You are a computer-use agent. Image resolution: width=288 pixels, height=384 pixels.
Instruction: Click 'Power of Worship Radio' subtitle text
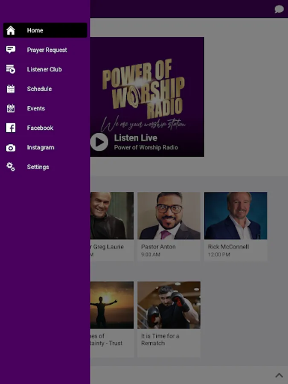pos(146,148)
